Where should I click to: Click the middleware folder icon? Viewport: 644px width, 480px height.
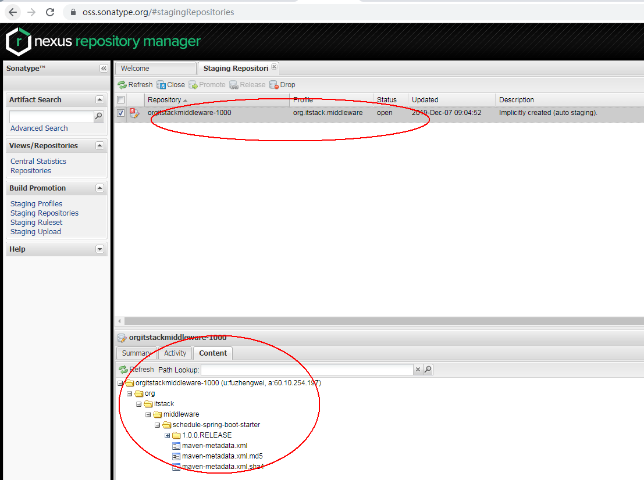click(x=157, y=414)
